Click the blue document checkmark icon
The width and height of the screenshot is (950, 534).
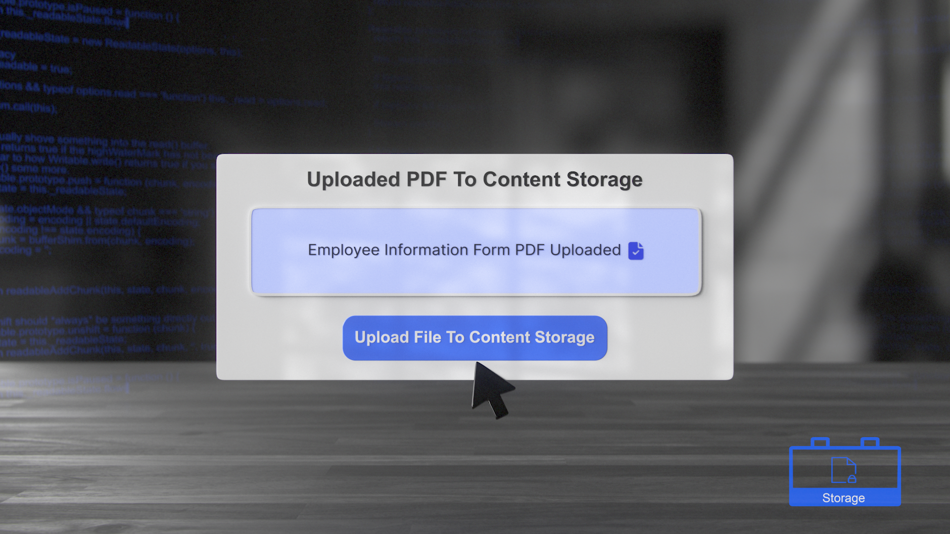pyautogui.click(x=636, y=251)
